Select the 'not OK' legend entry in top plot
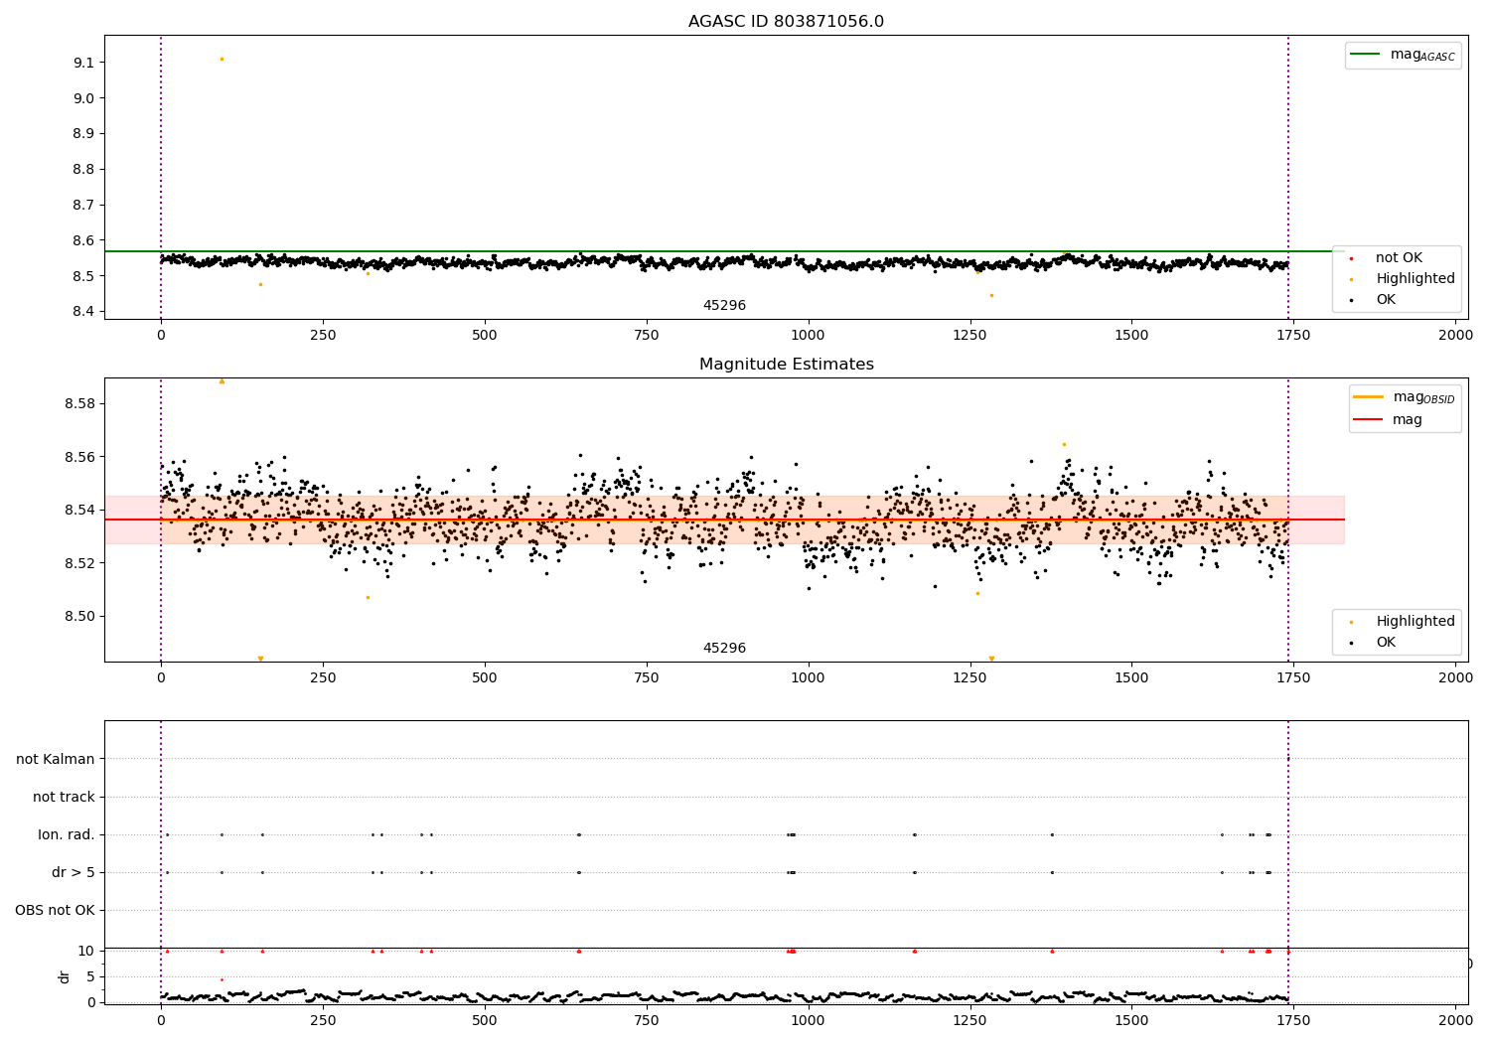Screen dimensions: 1490x1043 click(1392, 258)
